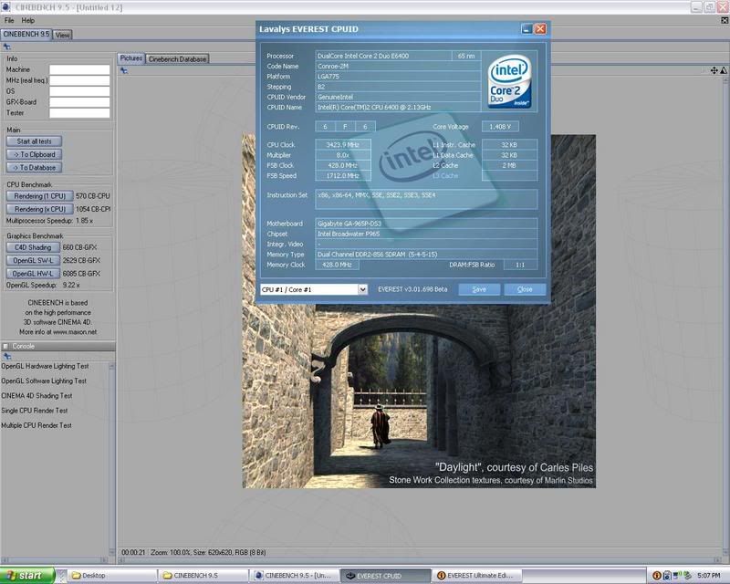Image resolution: width=730 pixels, height=584 pixels.
Task: Click the 'Single CPU Render Test' console line
Action: point(35,411)
